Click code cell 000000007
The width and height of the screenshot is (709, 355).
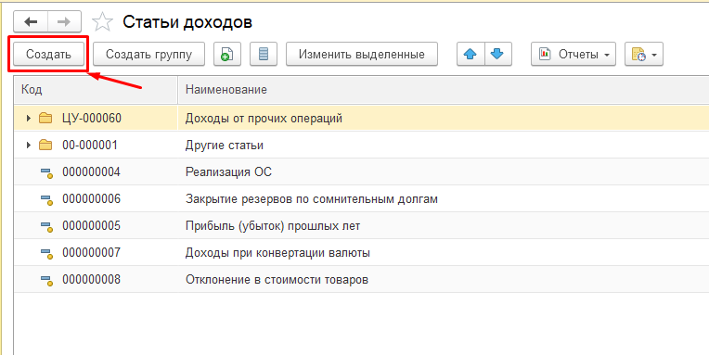point(91,252)
